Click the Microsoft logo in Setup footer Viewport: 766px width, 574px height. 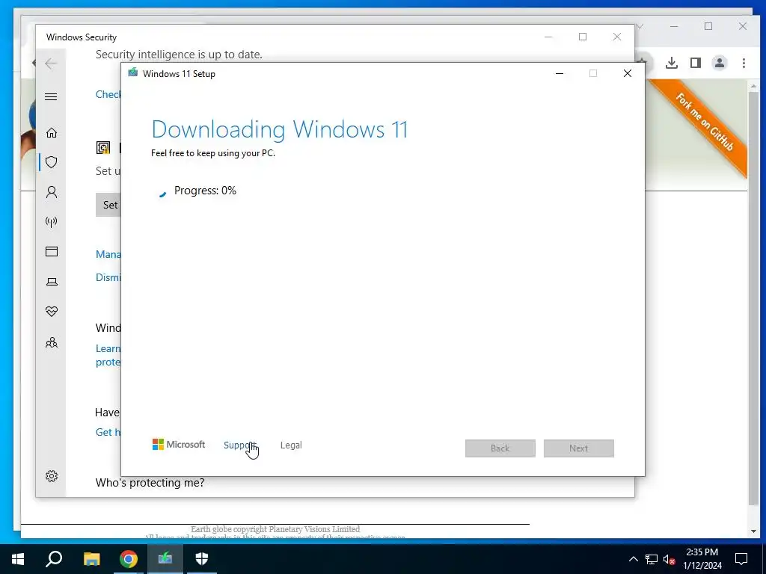click(179, 445)
